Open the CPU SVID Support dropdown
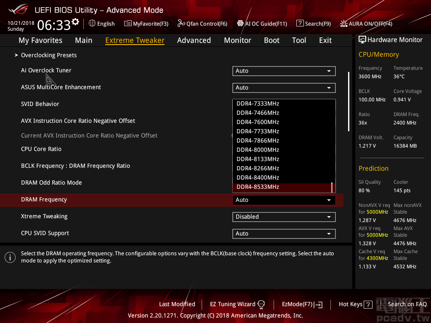 point(284,233)
